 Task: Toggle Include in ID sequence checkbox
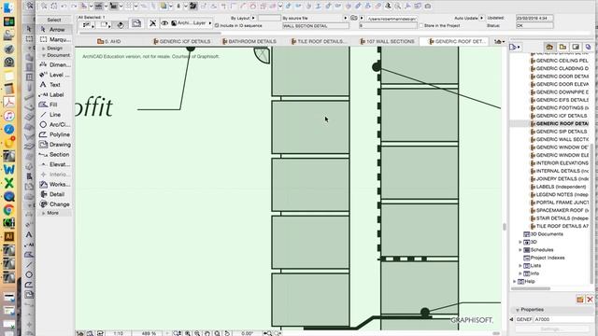217,25
